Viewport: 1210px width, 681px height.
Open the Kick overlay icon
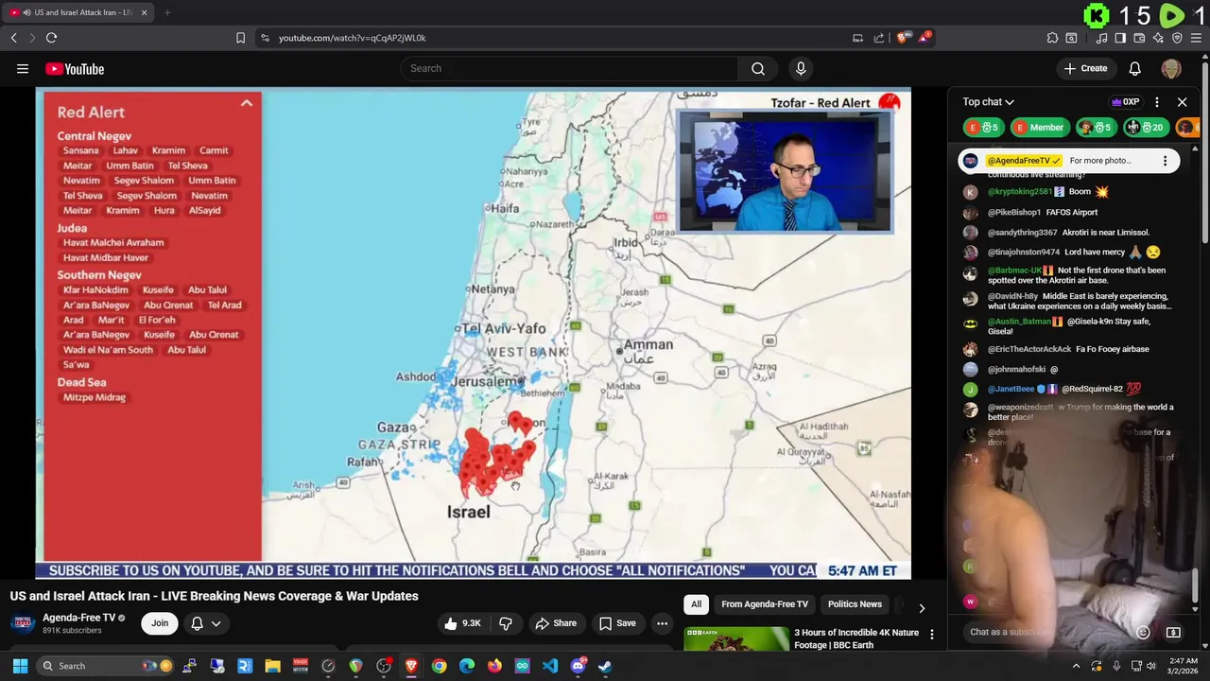[x=1097, y=15]
